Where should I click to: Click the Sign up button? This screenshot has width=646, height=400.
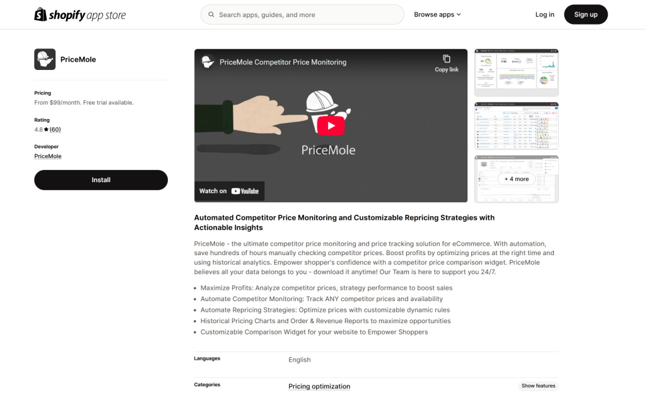click(x=585, y=14)
